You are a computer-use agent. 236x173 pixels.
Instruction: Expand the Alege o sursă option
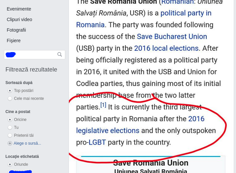tap(27, 143)
